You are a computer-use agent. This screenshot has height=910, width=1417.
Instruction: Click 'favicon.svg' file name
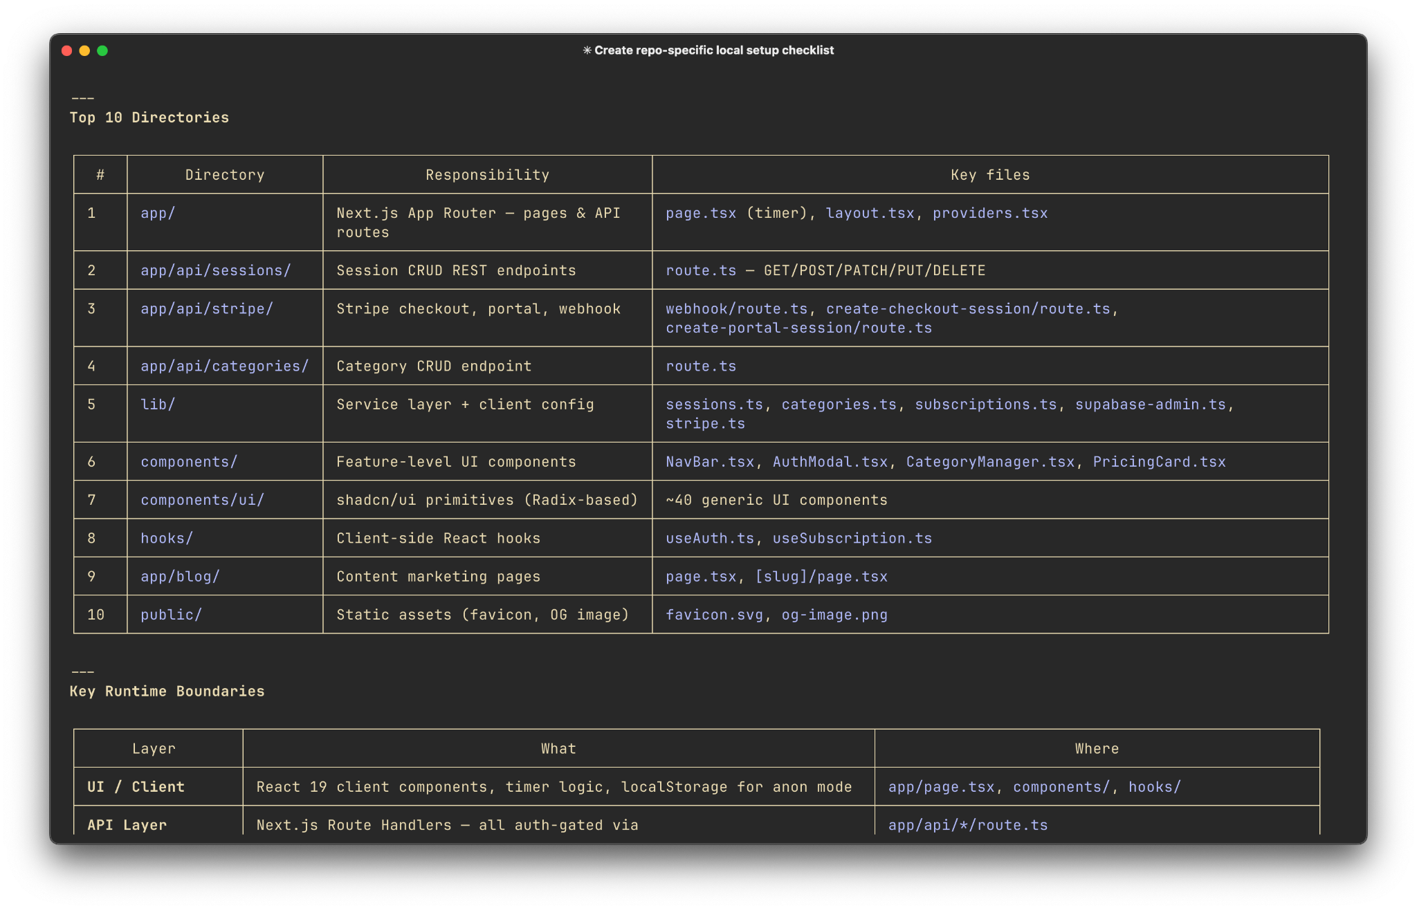click(714, 614)
